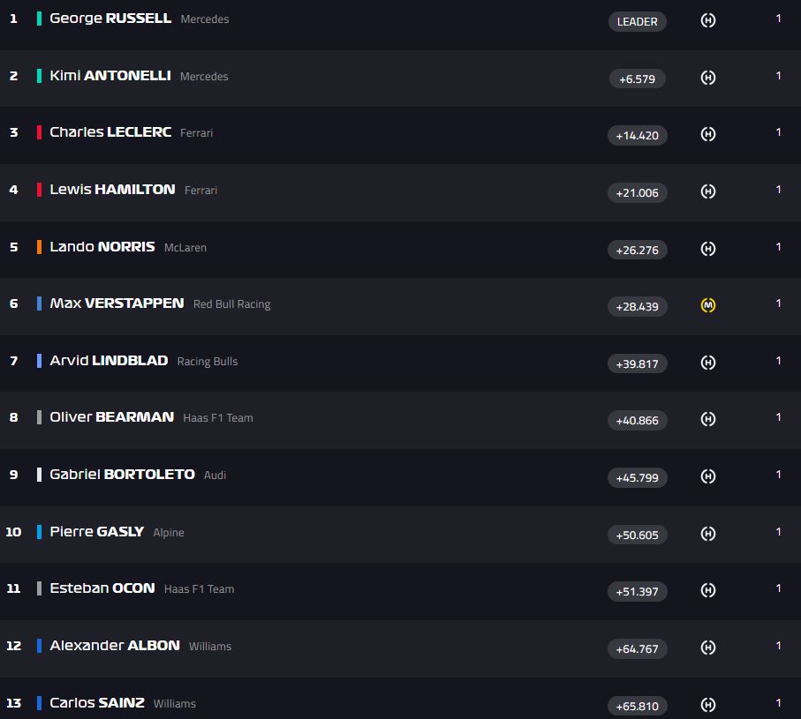
Task: Click Lewis Hamilton's tyre compound icon
Action: click(707, 191)
